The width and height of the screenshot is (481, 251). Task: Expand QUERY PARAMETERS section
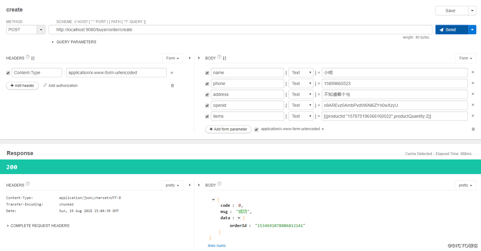(x=74, y=42)
